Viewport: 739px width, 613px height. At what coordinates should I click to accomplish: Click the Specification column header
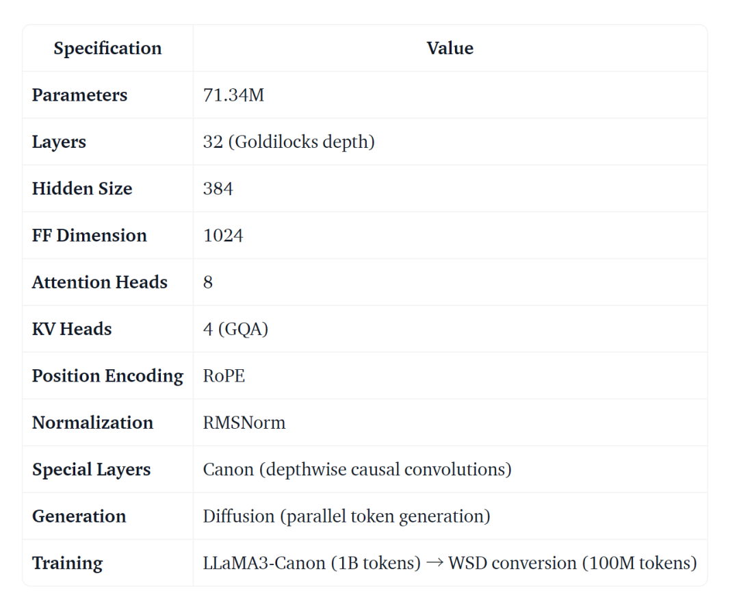[x=107, y=49]
